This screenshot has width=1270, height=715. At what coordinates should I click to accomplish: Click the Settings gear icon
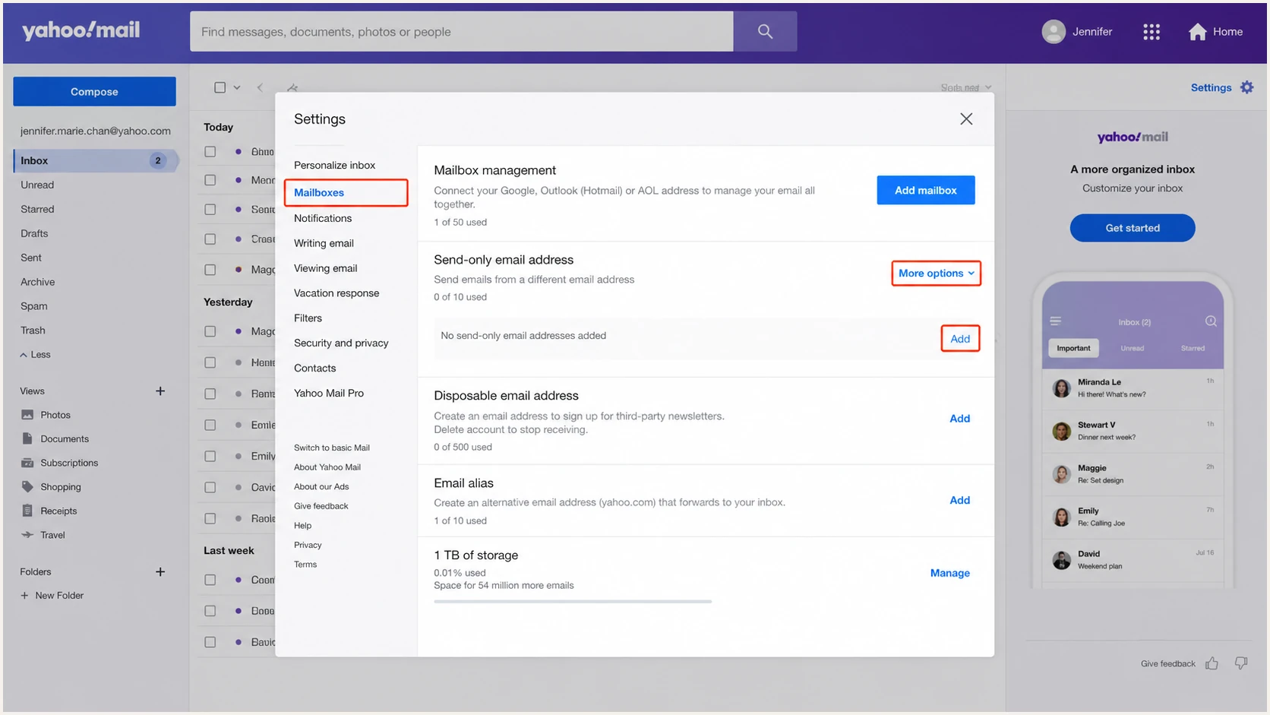coord(1247,87)
